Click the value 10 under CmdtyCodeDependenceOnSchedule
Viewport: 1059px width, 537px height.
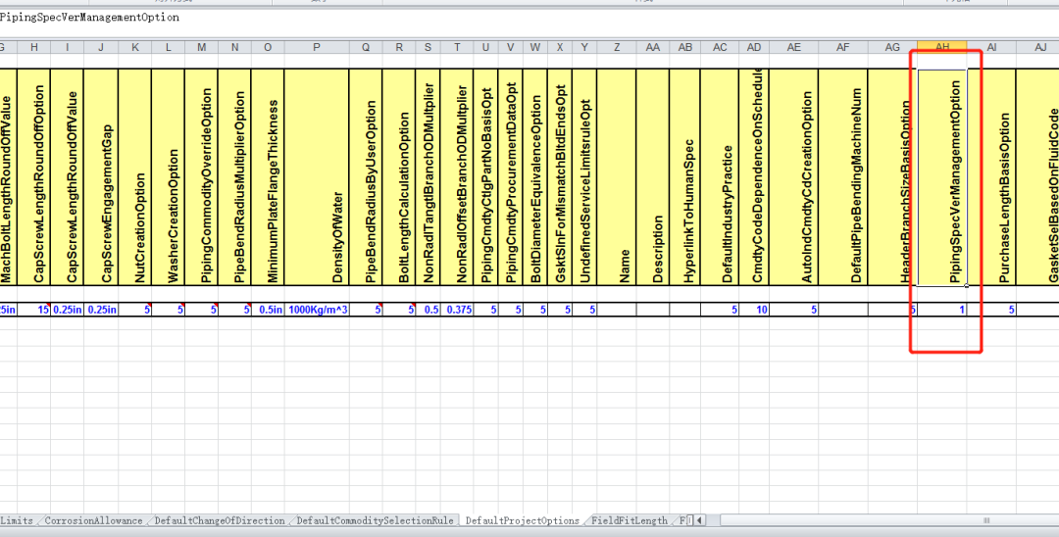pos(754,310)
